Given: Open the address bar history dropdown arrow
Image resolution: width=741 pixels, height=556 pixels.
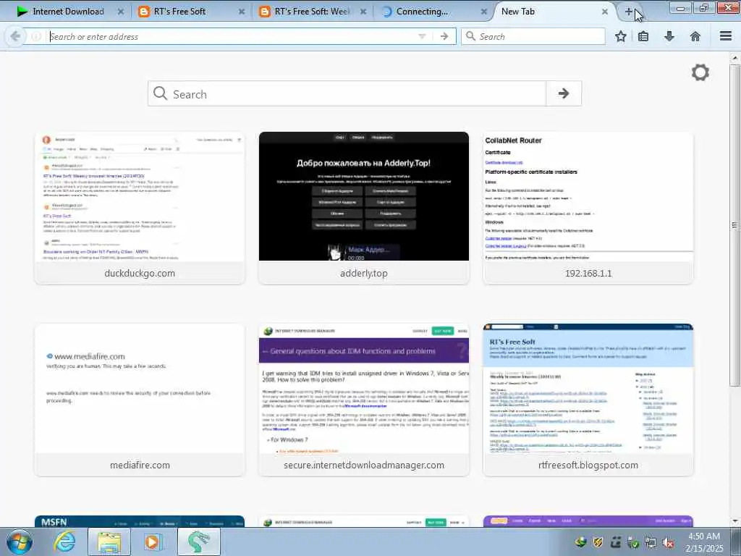Looking at the screenshot, I should tap(422, 36).
